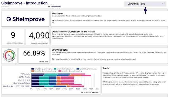The width and height of the screenshot is (169, 98).
Task: Select AAA Test site 1 - DON'T EDIT NAME label
Action: click(x=16, y=86)
